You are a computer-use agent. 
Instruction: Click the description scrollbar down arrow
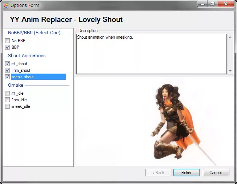pyautogui.click(x=230, y=71)
